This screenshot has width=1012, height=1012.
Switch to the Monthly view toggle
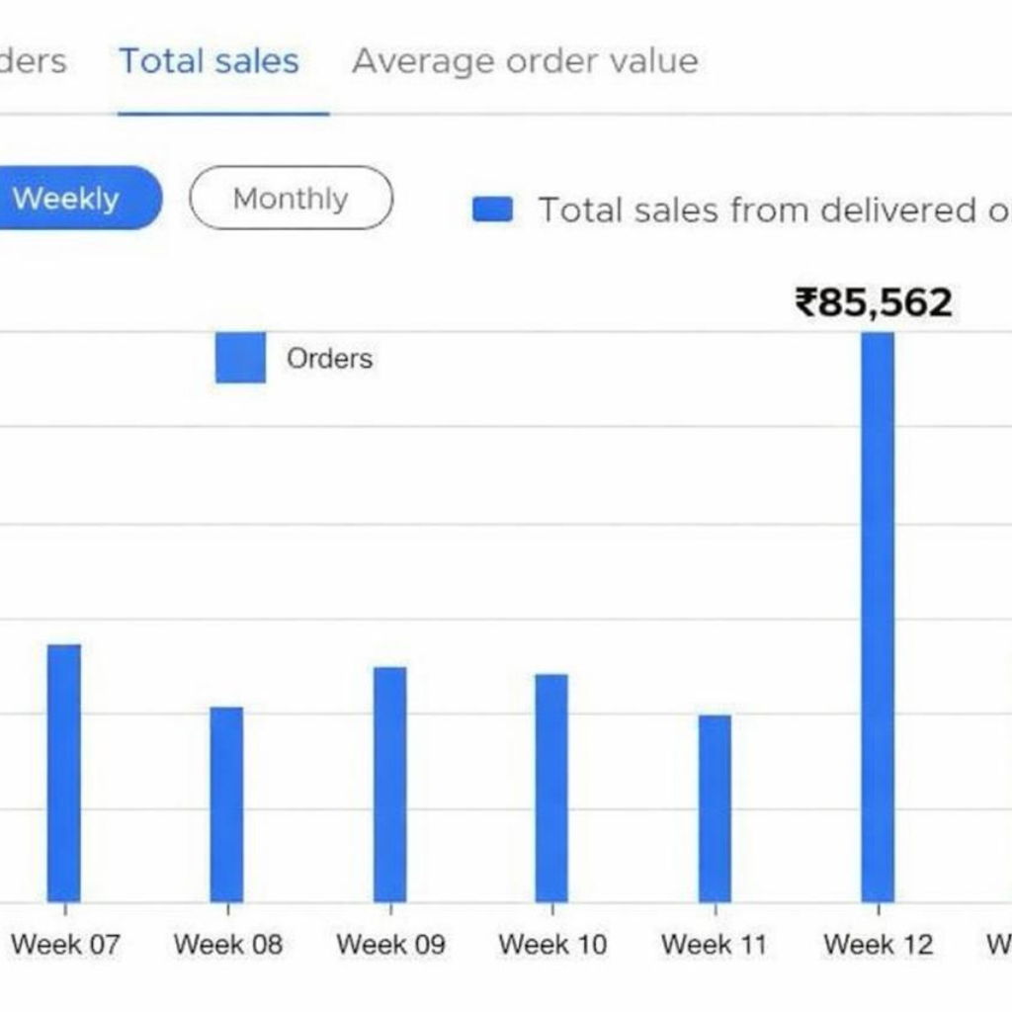click(x=291, y=199)
